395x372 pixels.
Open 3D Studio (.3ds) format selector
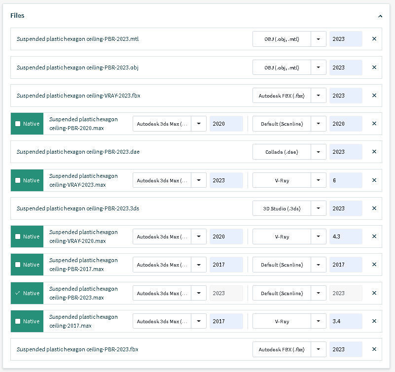tap(318, 208)
